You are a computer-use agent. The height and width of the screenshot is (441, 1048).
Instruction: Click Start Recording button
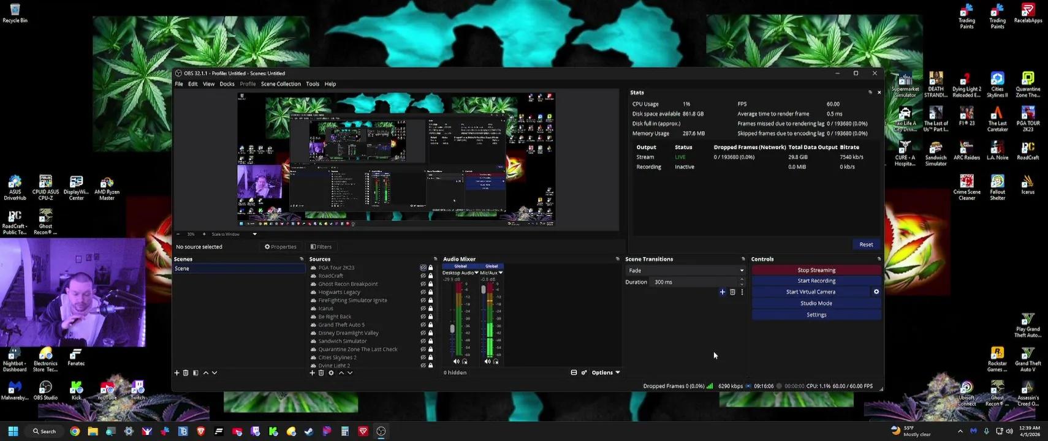[816, 281]
